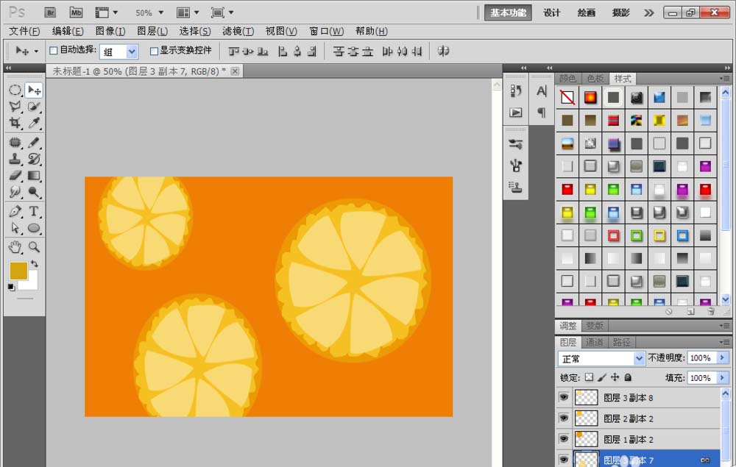This screenshot has width=736, height=467.
Task: Tick the 显示变换控件 checkbox
Action: pos(154,51)
